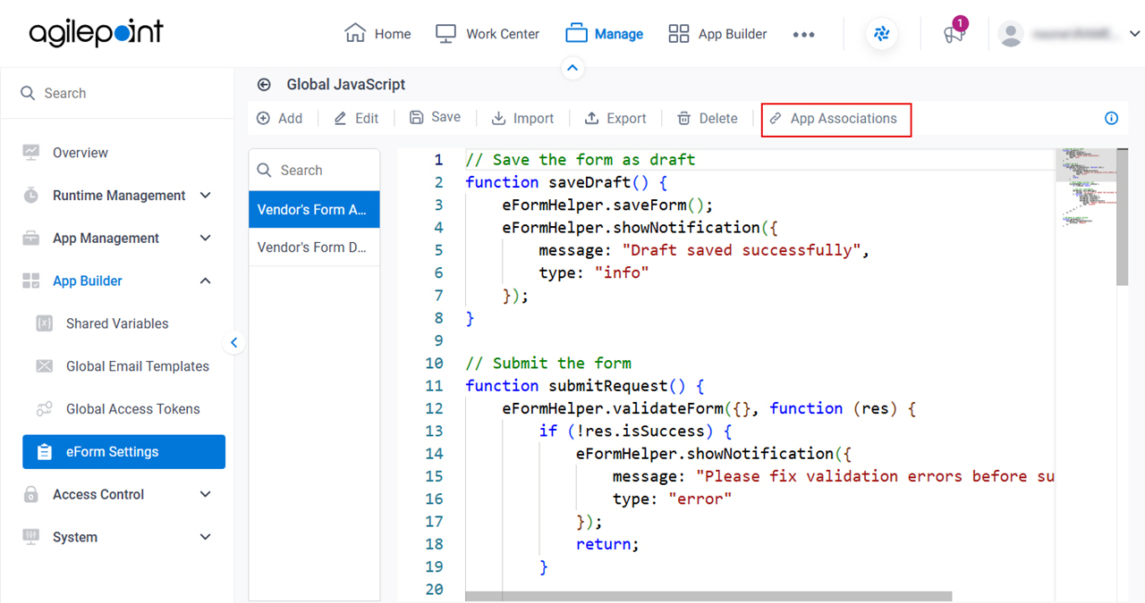Screen dimensions: 1145x603
Task: Focus the script list Search field
Action: [314, 170]
